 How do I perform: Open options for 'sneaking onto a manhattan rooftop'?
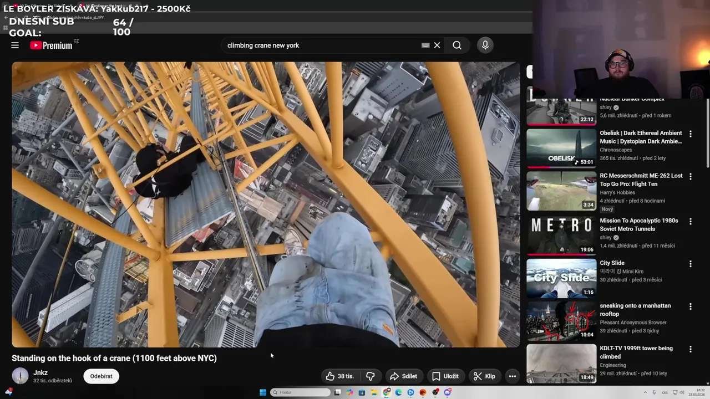tap(691, 306)
